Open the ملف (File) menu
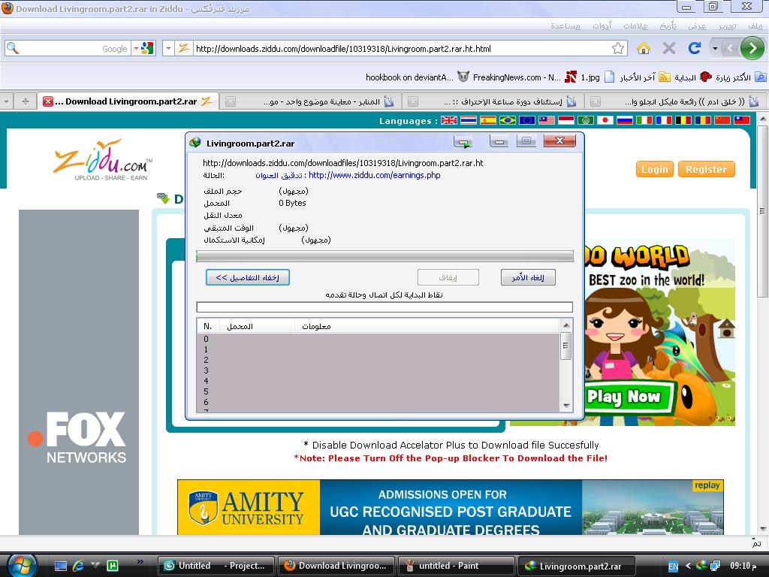 755,26
